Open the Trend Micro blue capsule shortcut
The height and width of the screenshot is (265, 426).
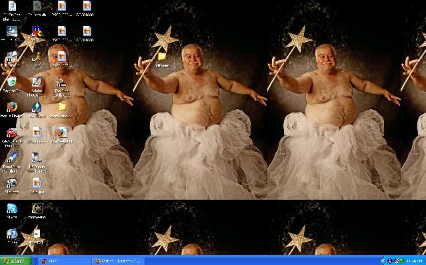tap(12, 158)
